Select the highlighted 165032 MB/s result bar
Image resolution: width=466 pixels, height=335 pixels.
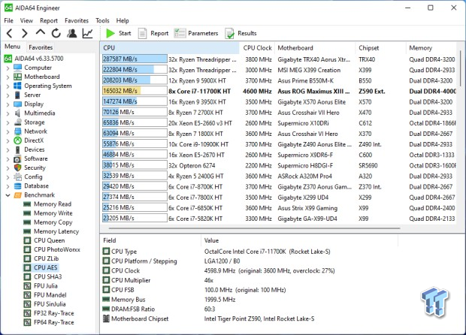pos(135,91)
